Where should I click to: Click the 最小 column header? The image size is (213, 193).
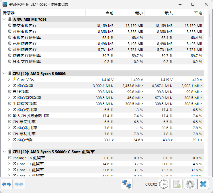[130, 13]
